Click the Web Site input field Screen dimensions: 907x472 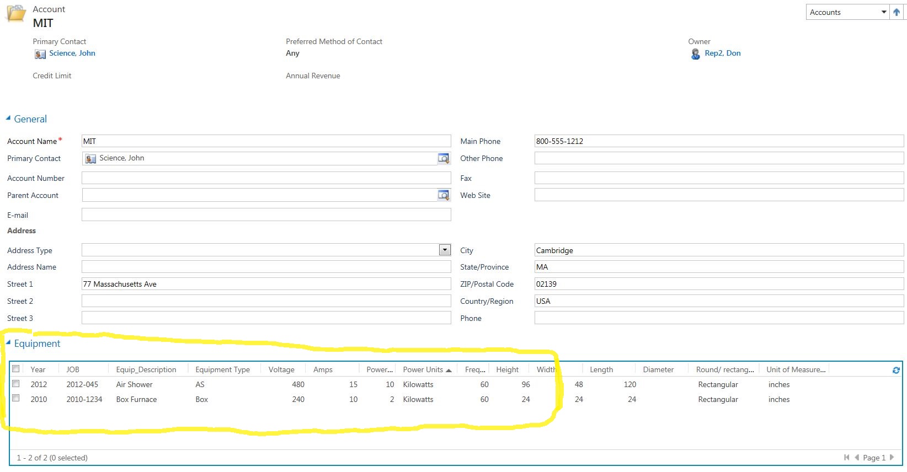click(x=719, y=195)
